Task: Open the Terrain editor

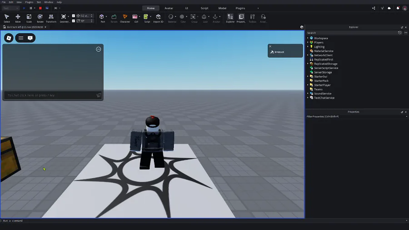Action: pos(114,18)
